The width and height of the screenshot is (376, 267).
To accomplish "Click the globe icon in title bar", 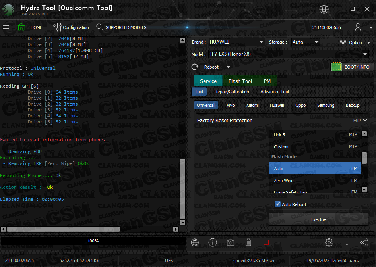I will coord(324,9).
